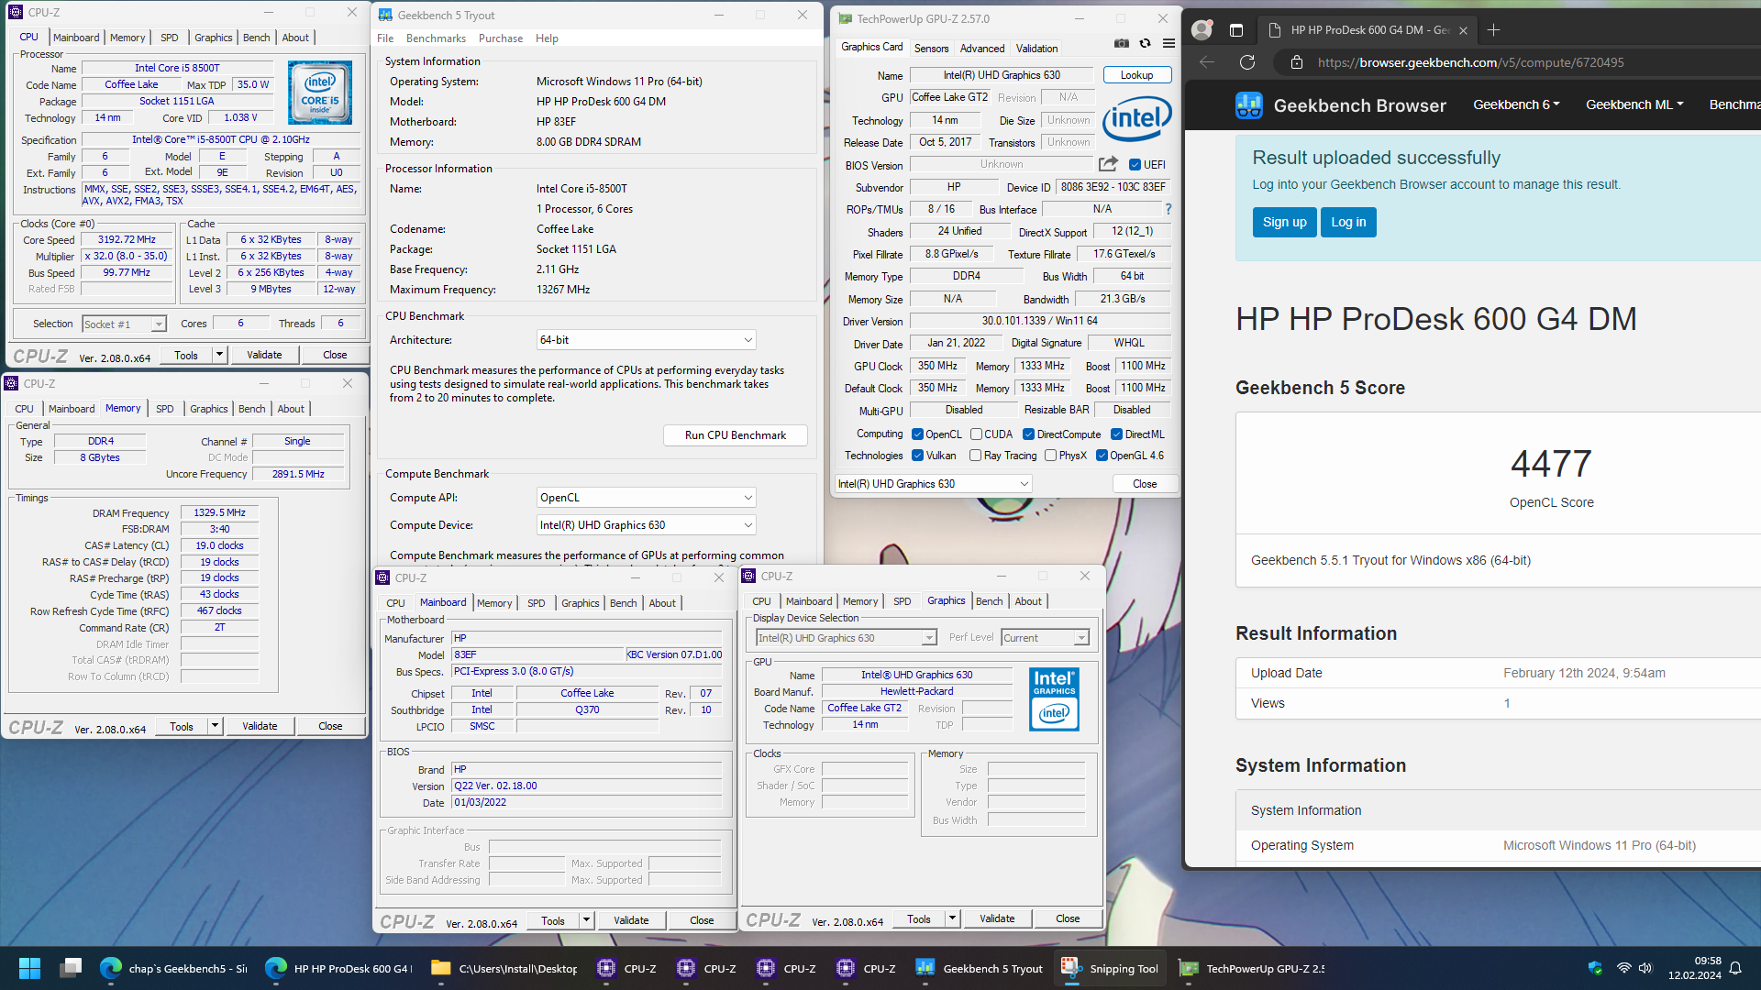Click Validate in CPU-Z Mainboard window

click(x=631, y=920)
